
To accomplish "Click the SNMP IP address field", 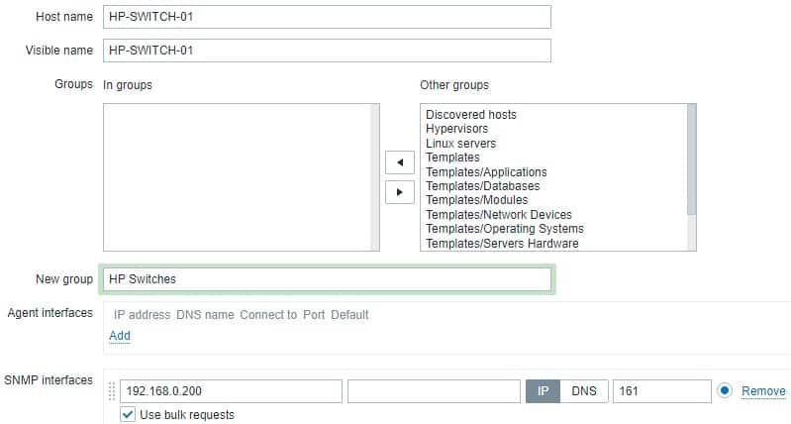I will tap(231, 391).
